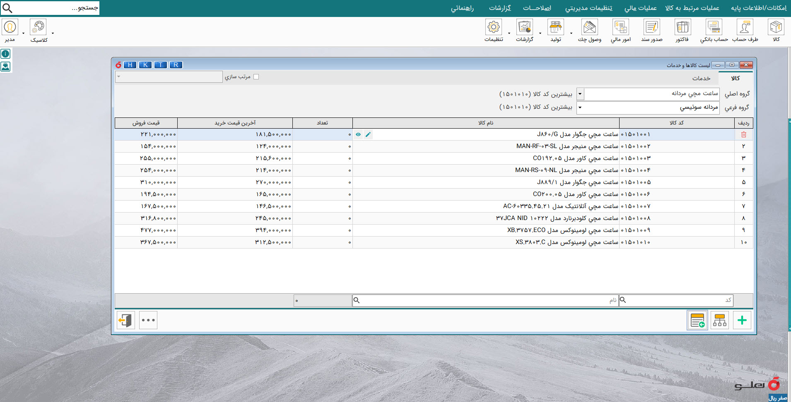
Task: Click the کد filter input field
Action: [676, 300]
